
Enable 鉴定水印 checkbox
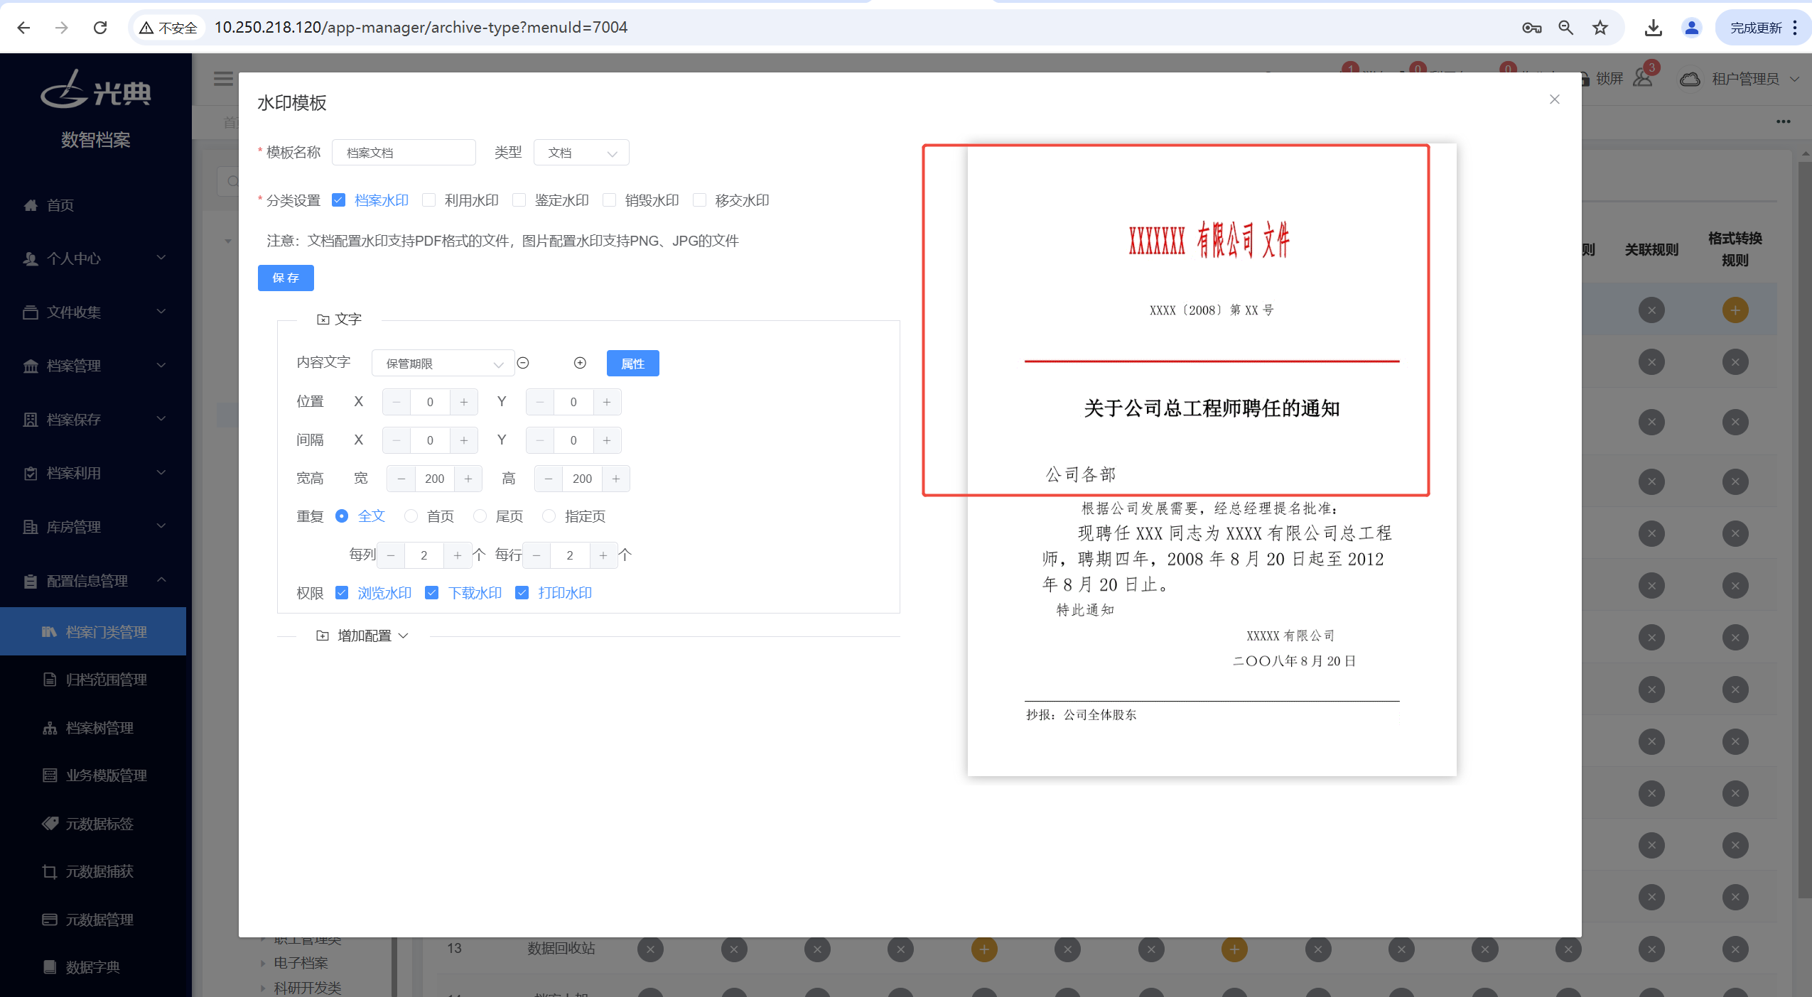tap(519, 200)
